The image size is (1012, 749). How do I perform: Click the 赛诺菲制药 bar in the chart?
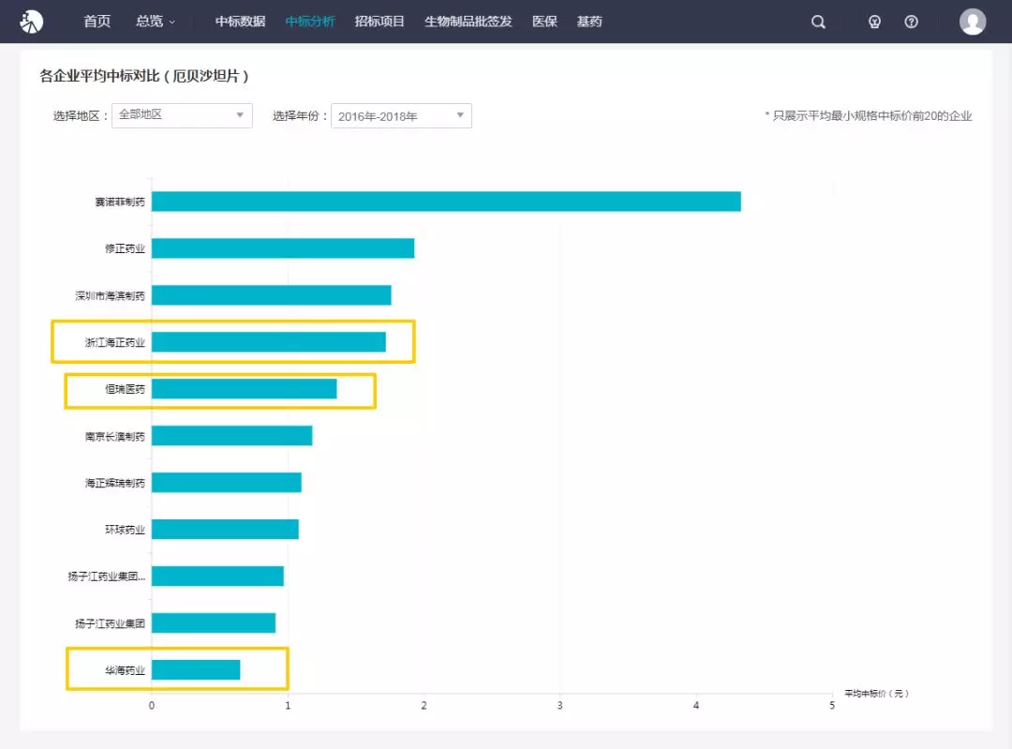(446, 202)
